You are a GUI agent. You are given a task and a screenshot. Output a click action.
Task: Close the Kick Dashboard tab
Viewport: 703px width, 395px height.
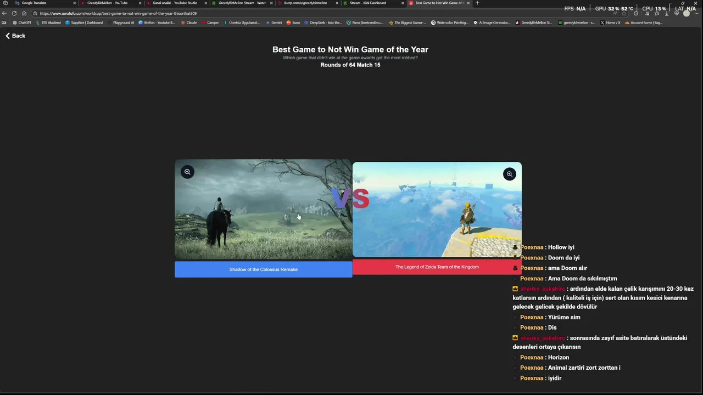pos(403,3)
